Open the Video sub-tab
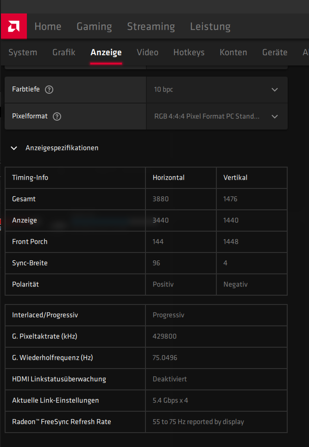 tap(147, 52)
